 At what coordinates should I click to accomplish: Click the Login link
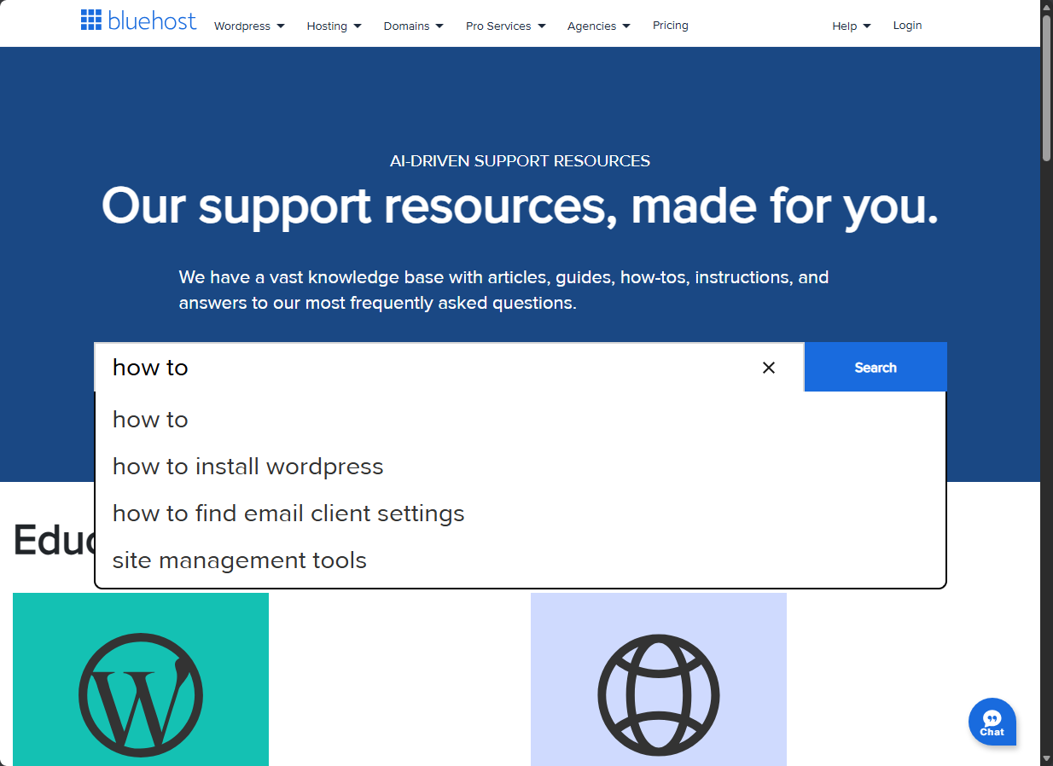tap(907, 26)
